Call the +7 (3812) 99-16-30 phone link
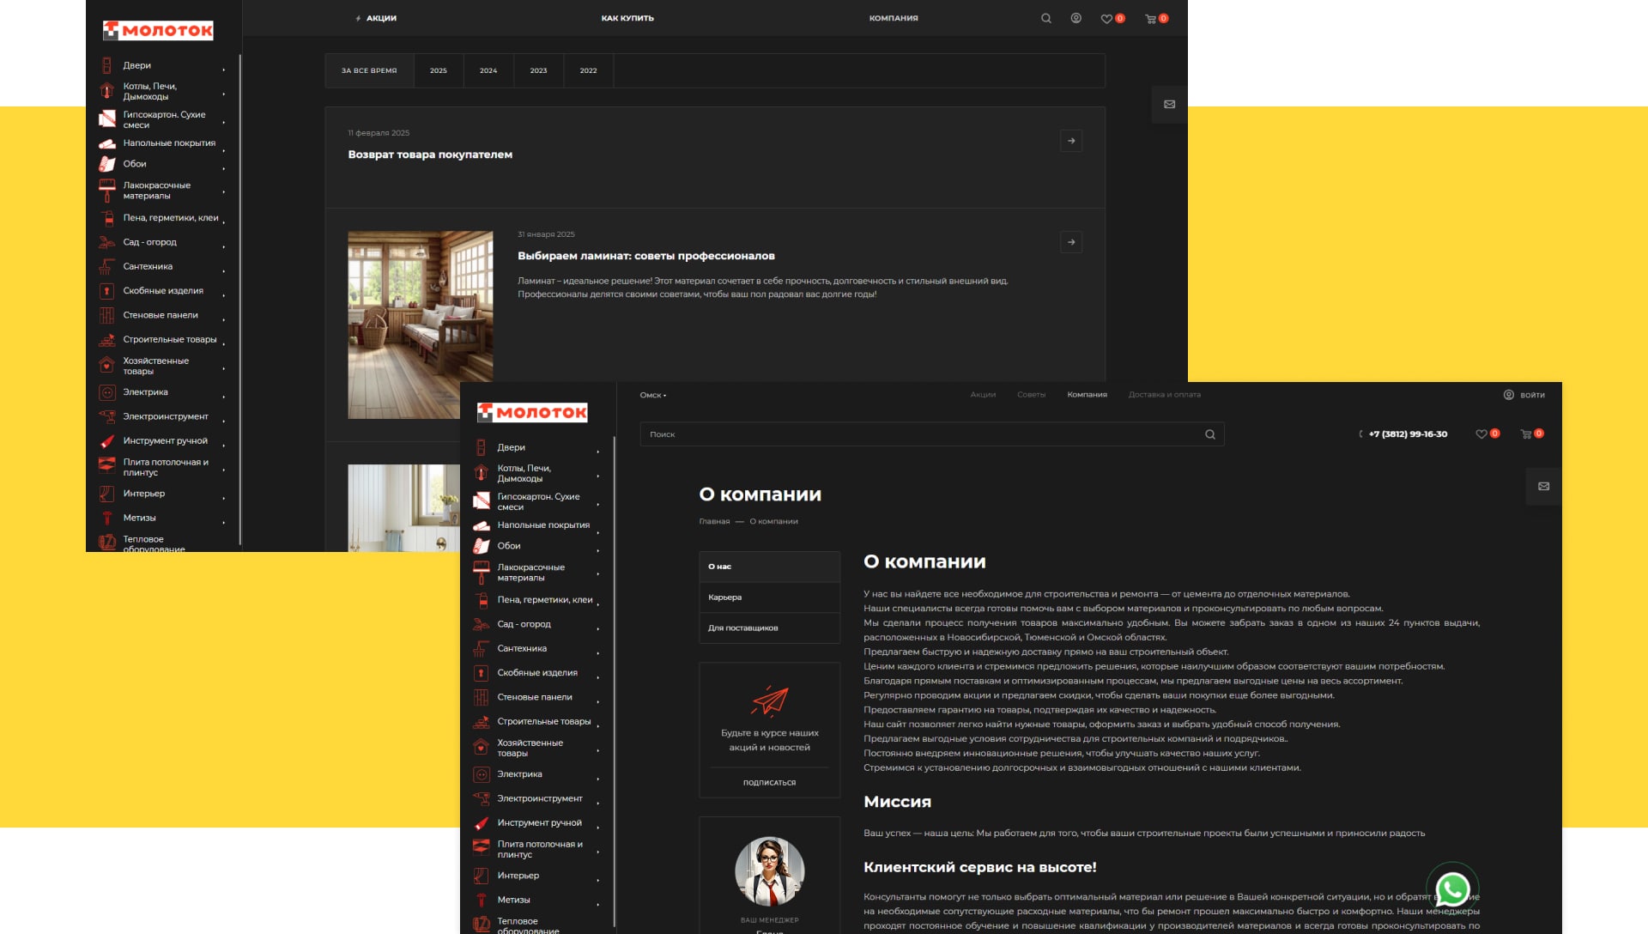 pos(1408,434)
